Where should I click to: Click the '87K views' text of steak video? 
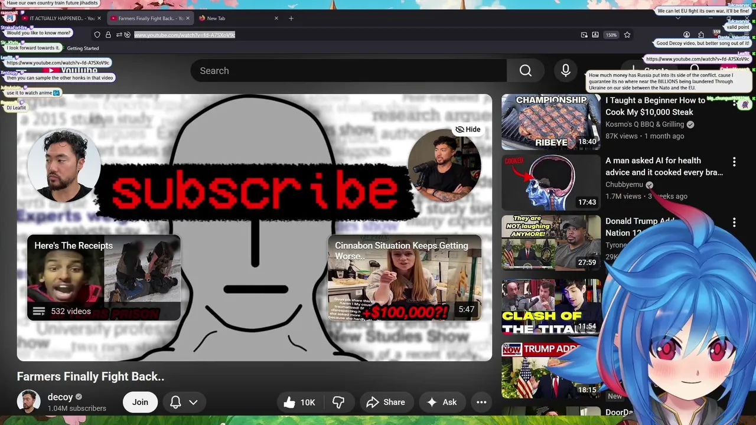pyautogui.click(x=621, y=136)
